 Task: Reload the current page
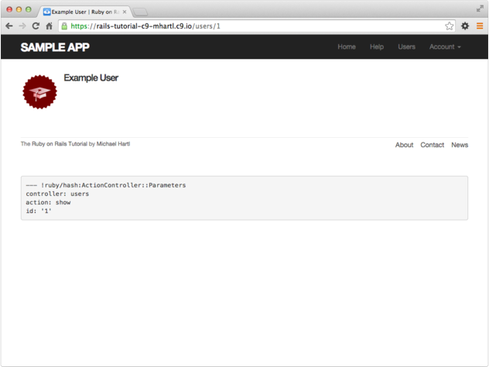[36, 26]
